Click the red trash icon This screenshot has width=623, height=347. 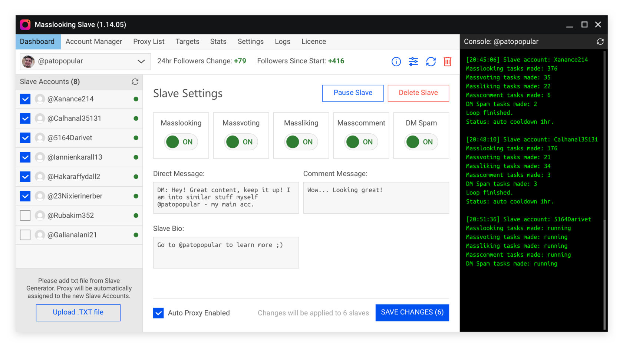[x=448, y=61]
